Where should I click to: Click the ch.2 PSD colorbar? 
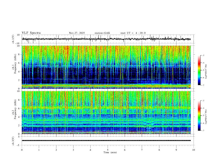199,116
